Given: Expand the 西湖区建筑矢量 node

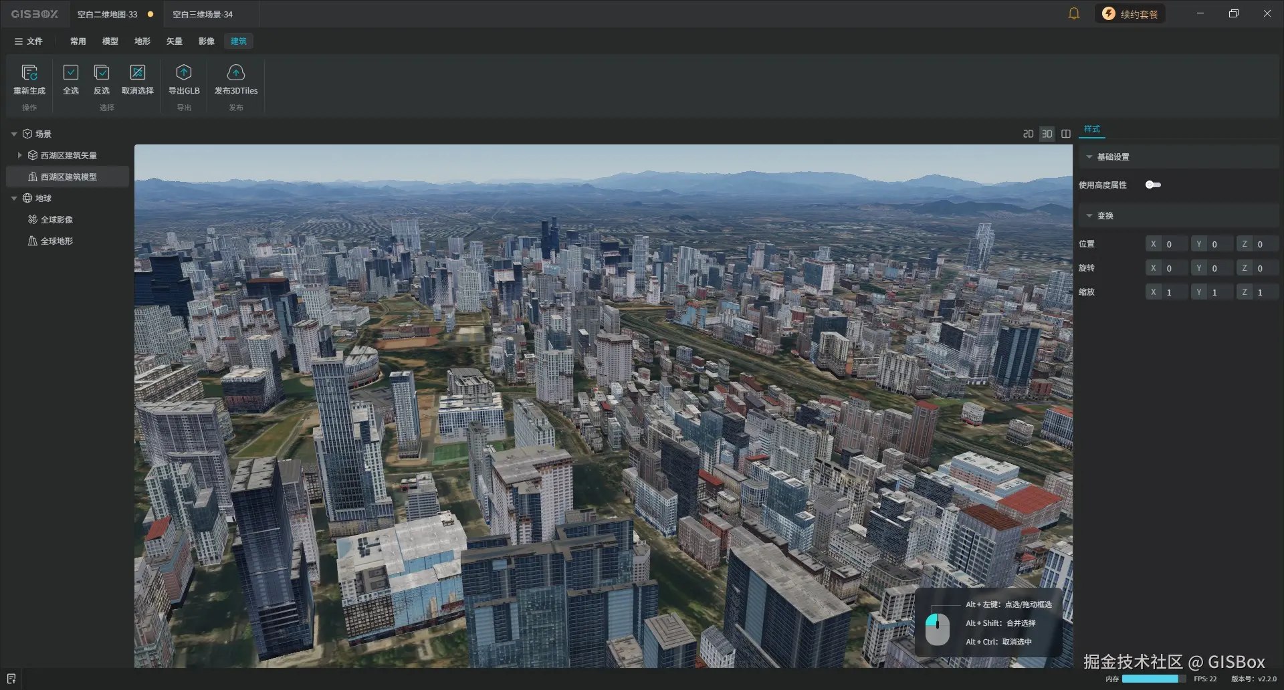Looking at the screenshot, I should (x=19, y=155).
